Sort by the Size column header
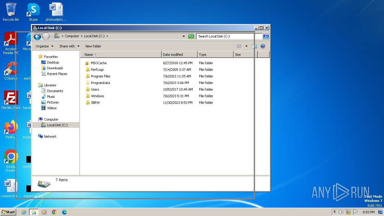 (x=245, y=55)
